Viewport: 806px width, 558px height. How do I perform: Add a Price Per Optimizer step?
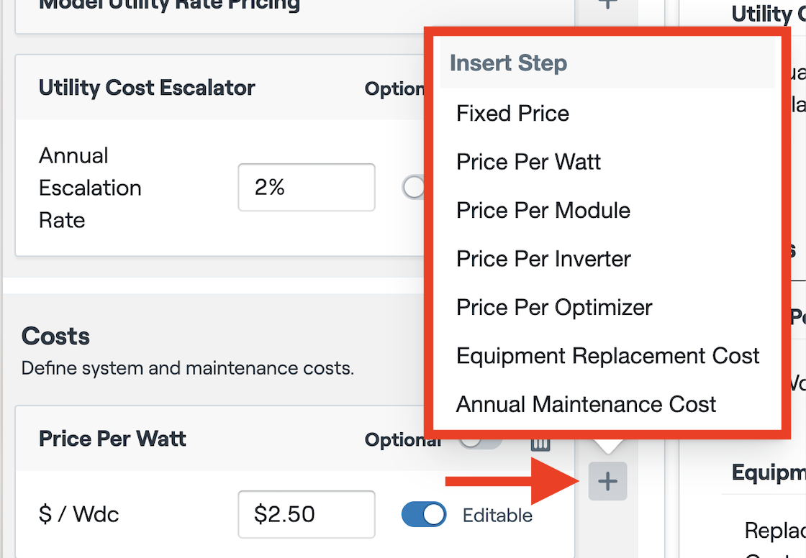[554, 308]
